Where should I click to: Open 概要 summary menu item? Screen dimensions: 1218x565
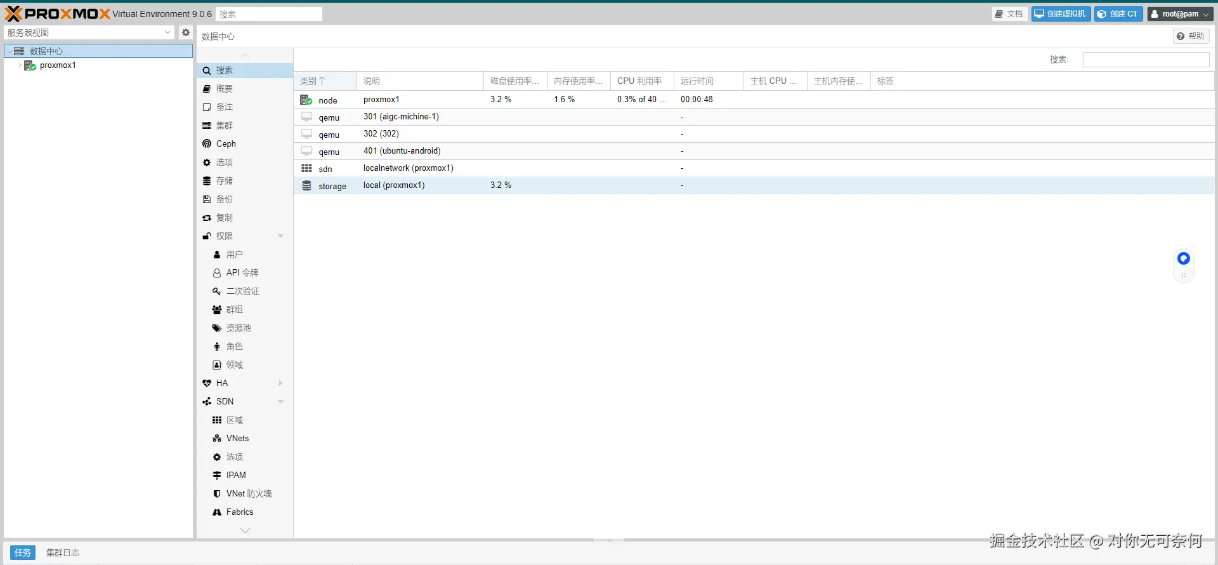245,89
